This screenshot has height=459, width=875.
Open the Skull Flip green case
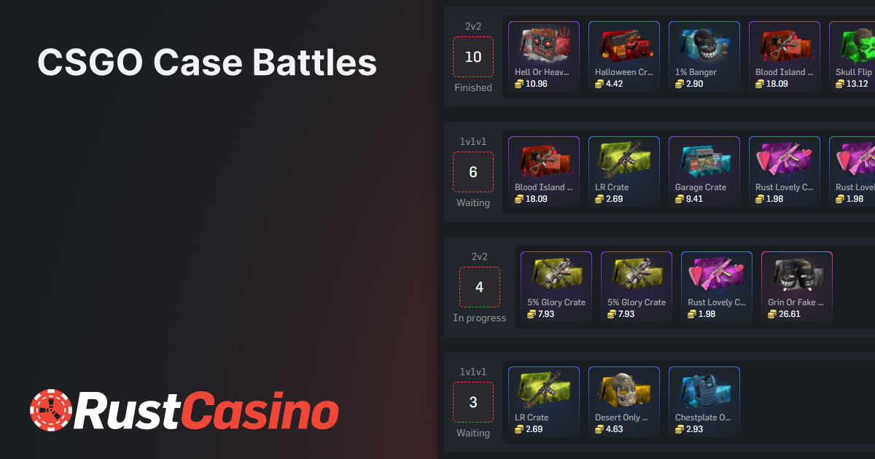click(x=852, y=56)
